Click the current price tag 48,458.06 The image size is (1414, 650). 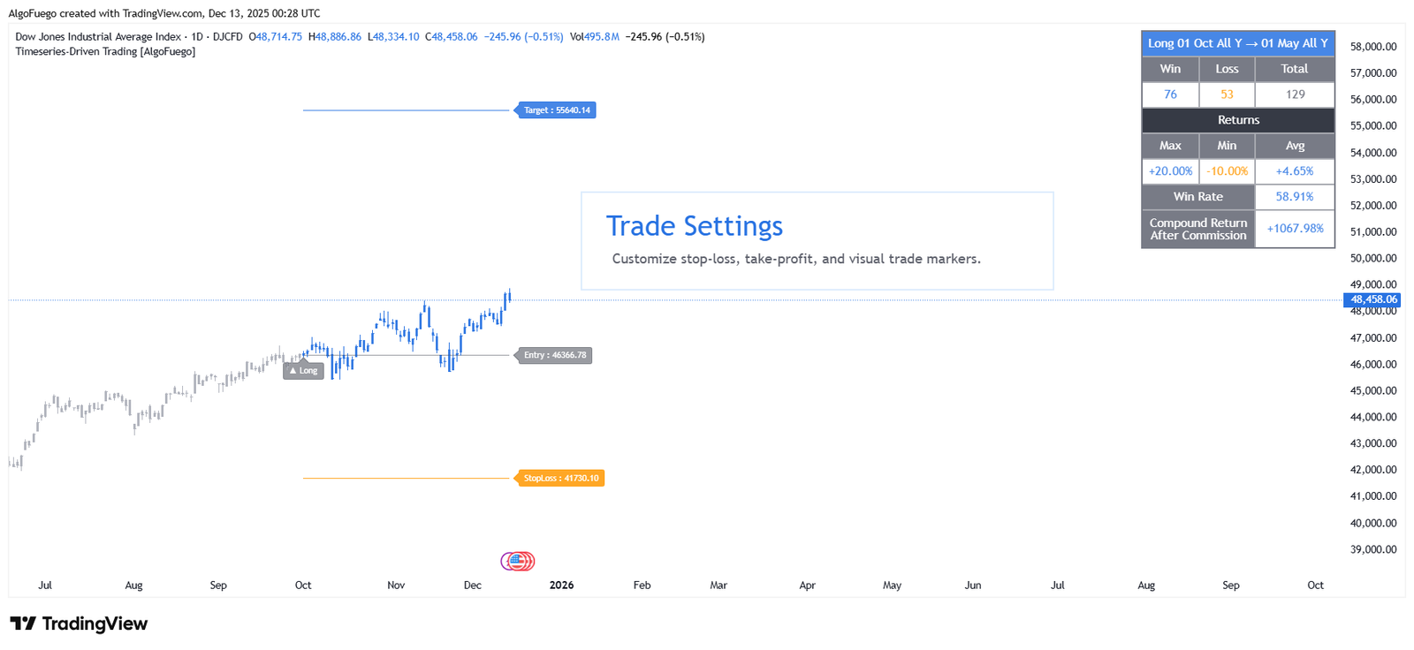pos(1372,300)
